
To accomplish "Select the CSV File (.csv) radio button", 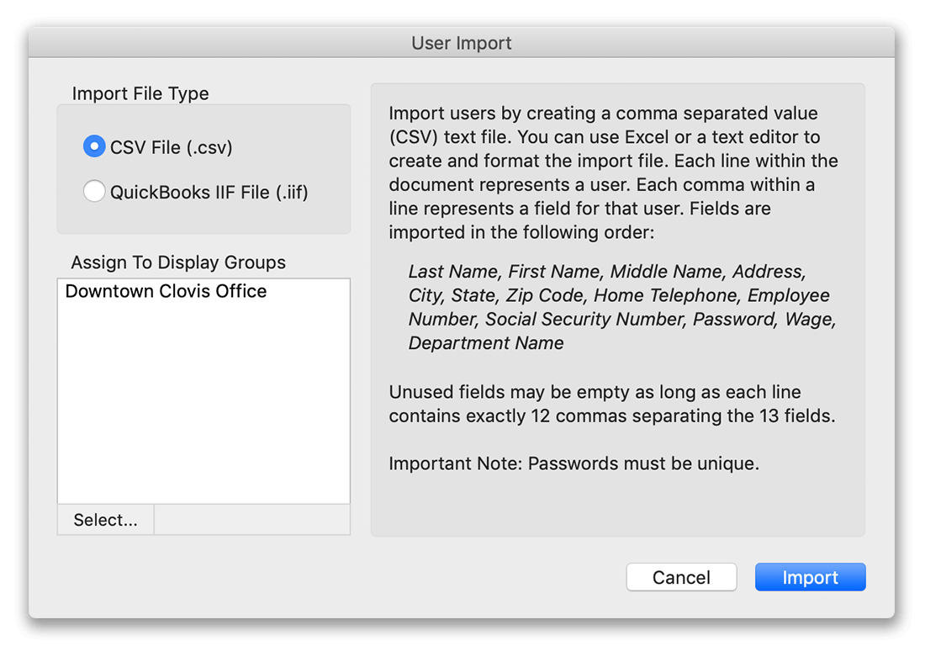I will [94, 146].
